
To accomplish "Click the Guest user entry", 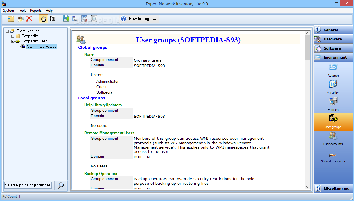I will tap(101, 87).
